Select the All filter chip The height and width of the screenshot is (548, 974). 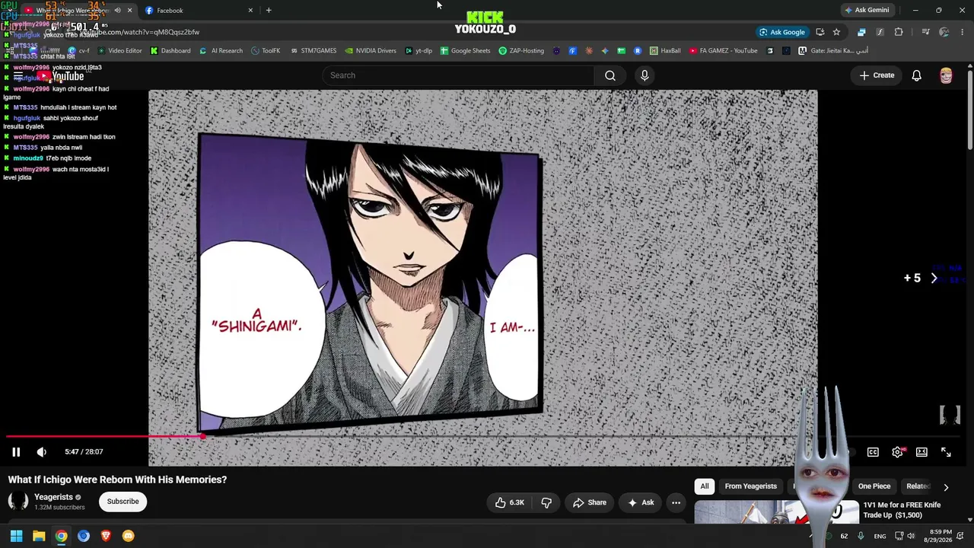coord(705,486)
